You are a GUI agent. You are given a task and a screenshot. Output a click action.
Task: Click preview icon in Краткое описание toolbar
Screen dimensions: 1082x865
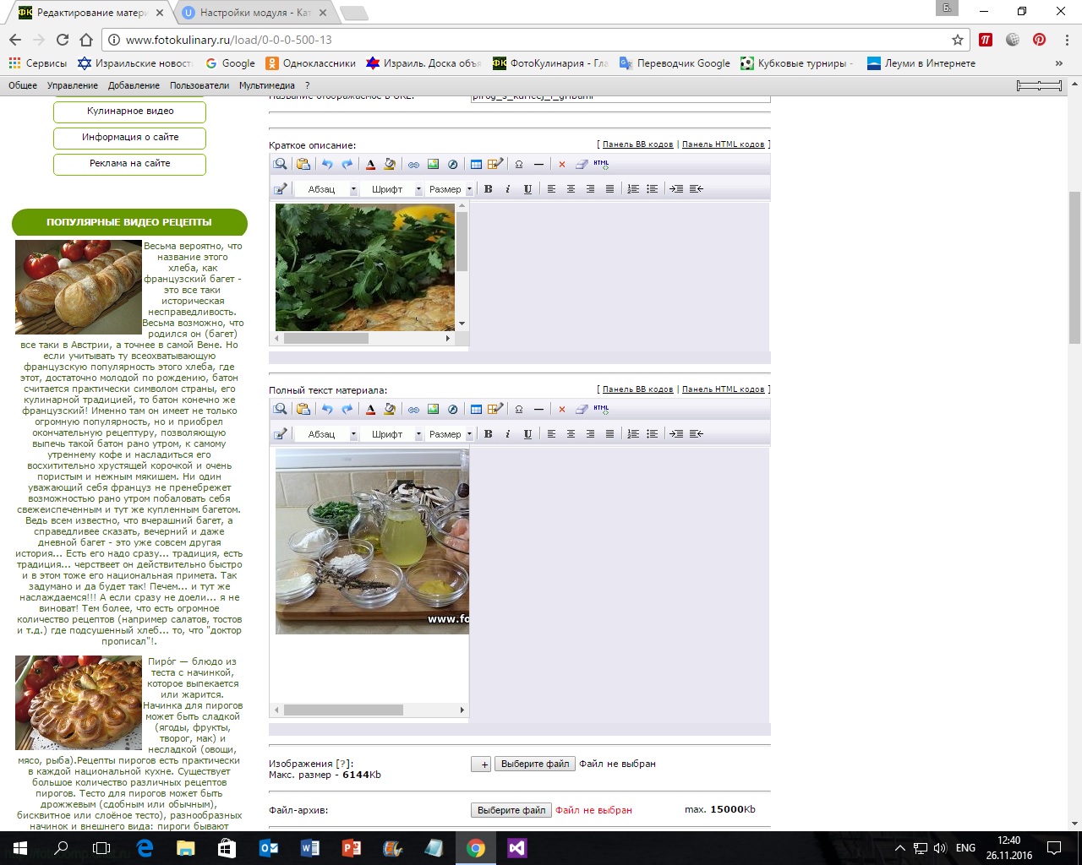280,164
